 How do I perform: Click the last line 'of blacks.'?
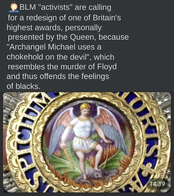tap(23, 86)
